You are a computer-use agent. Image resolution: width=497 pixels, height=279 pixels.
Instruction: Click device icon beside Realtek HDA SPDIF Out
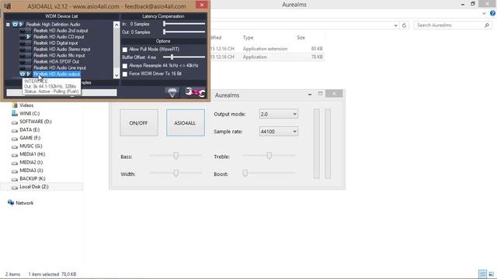point(25,61)
